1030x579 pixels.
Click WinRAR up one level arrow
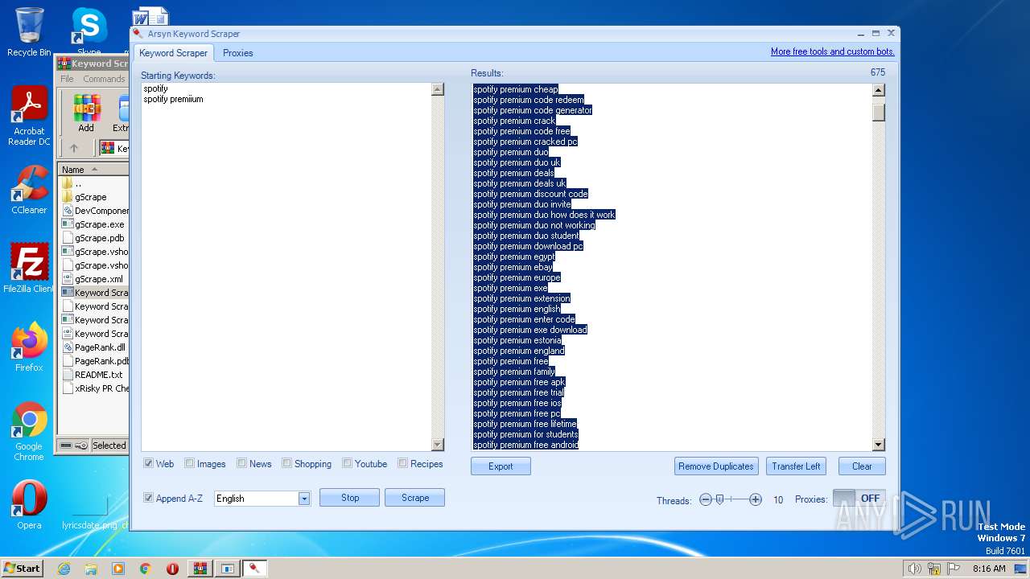pos(74,148)
